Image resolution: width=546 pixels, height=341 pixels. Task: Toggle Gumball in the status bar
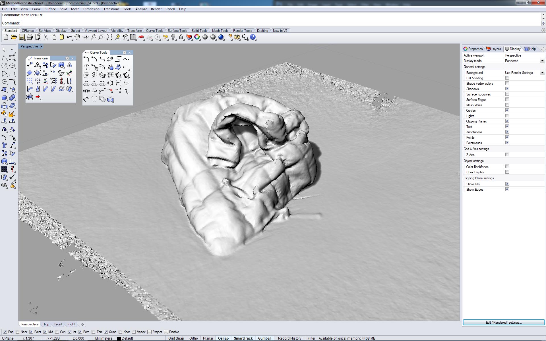[x=265, y=338]
